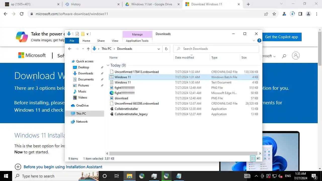This screenshot has height=181, width=322.
Task: Select the Windows 11 Text Document file
Action: pos(184,82)
